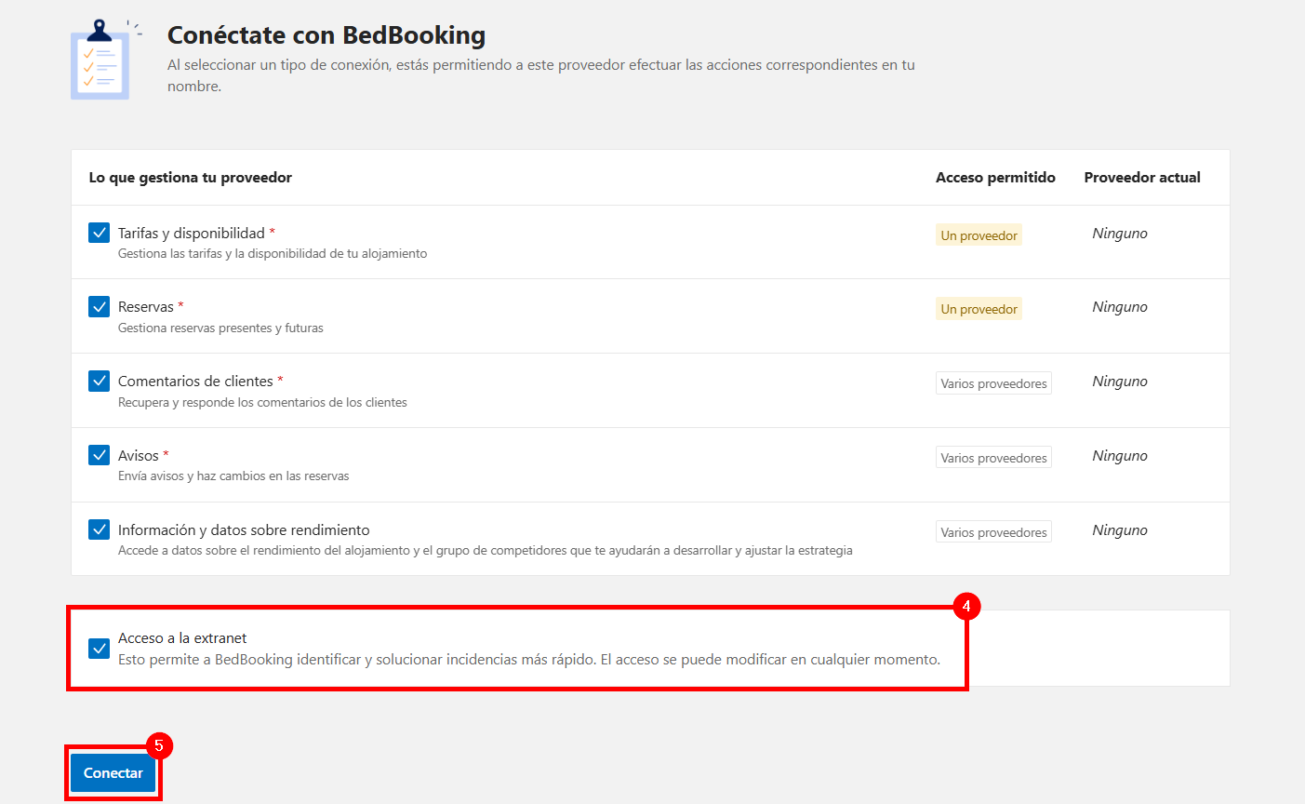1305x804 pixels.
Task: Click 'Accede a datos sobre el rendimiento' description
Action: 486,550
